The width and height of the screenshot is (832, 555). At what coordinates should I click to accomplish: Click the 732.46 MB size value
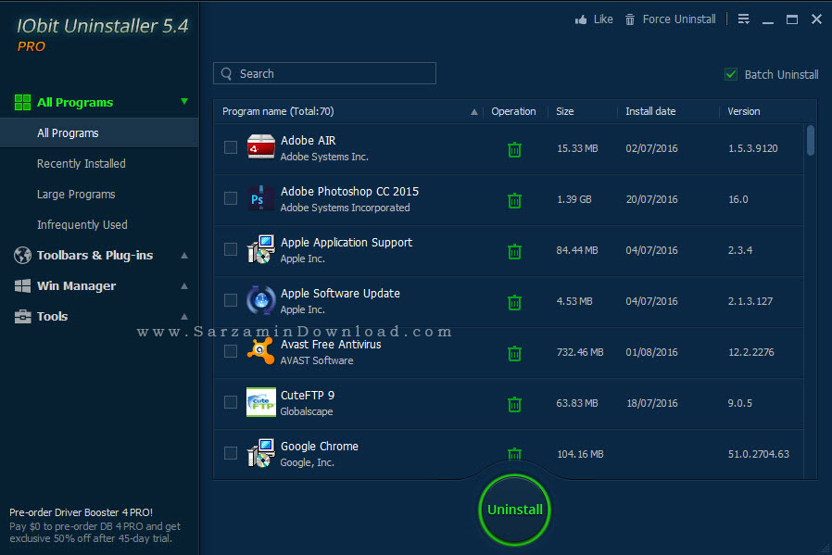click(x=579, y=352)
